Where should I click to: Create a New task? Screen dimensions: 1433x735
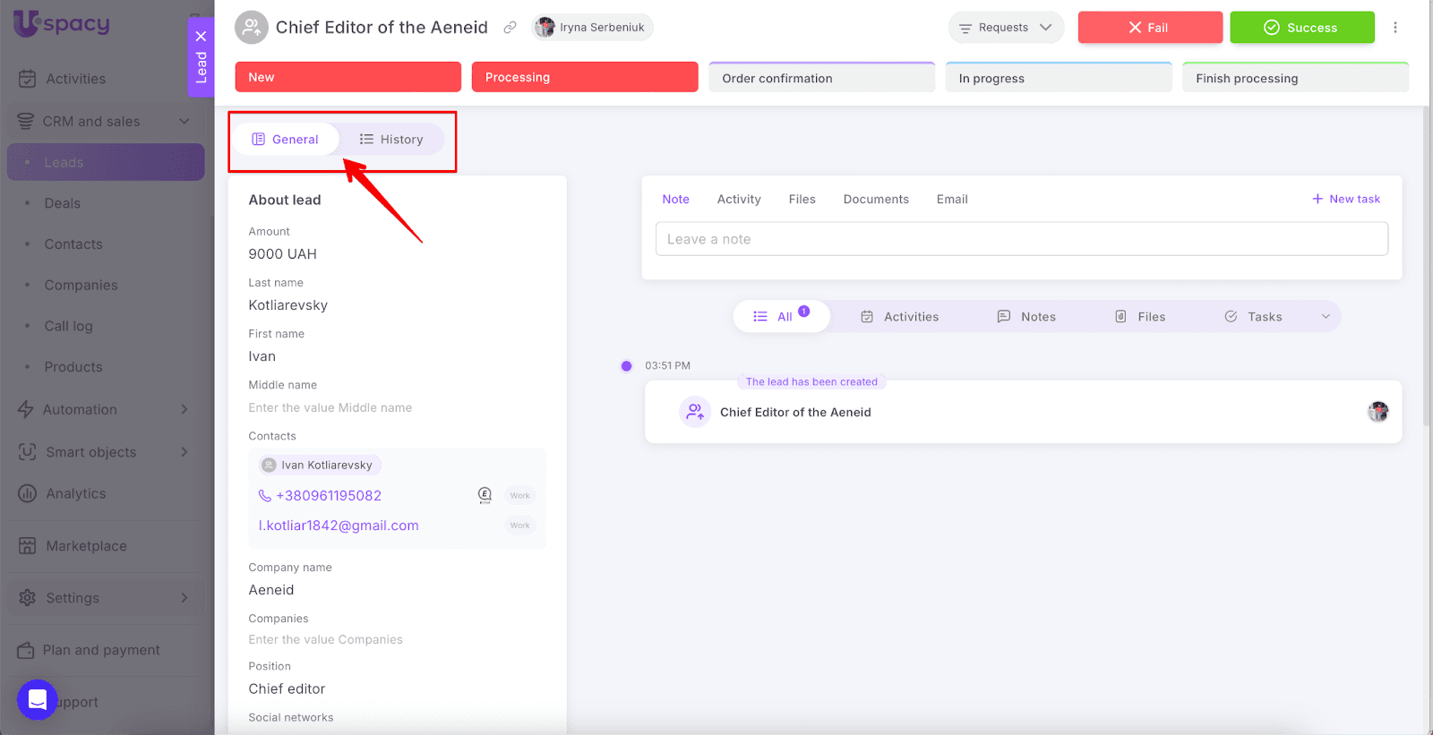(x=1345, y=200)
